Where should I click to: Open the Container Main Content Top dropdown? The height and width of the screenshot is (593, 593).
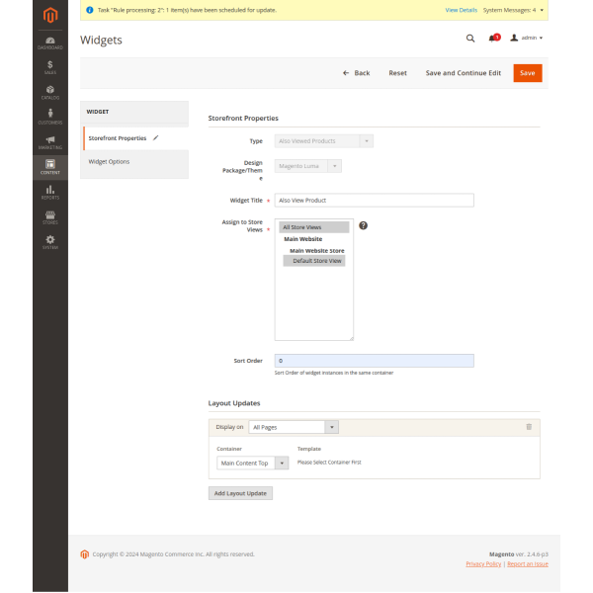tap(252, 463)
